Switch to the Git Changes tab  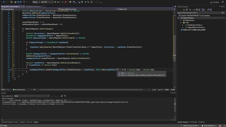click(193, 122)
